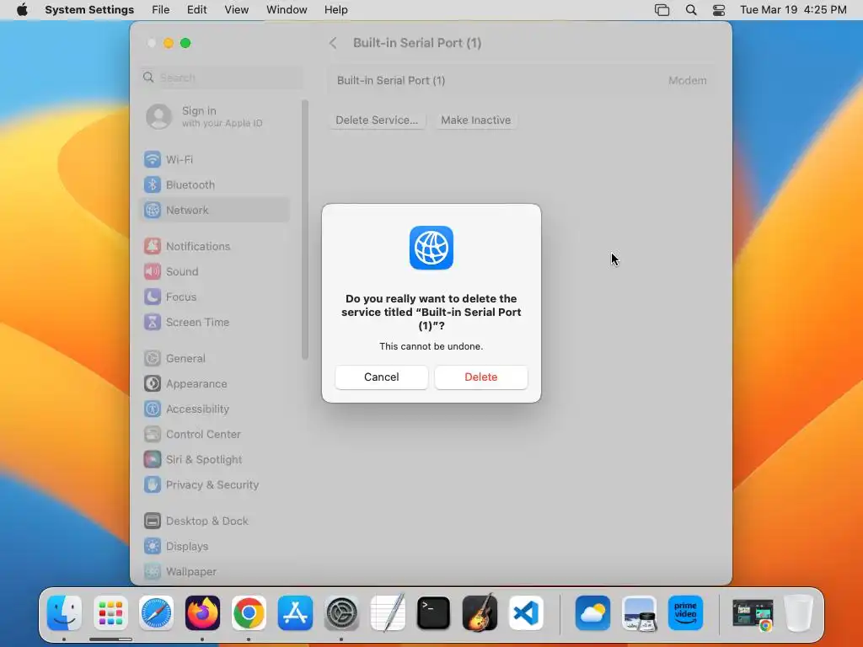Open the Control Center icon in the sidebar
This screenshot has height=647, width=863.
pyautogui.click(x=153, y=435)
